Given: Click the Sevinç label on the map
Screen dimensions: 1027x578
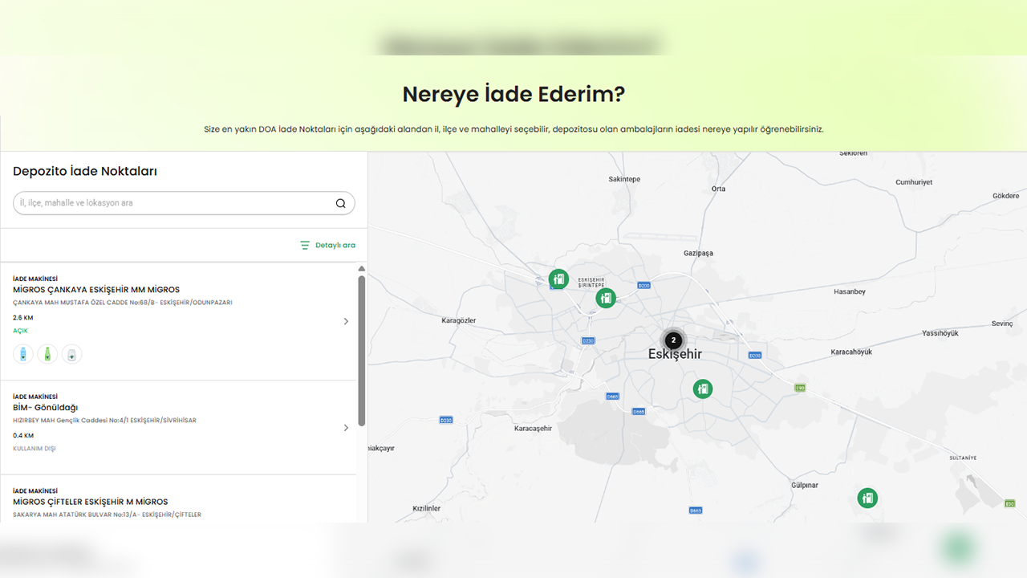Looking at the screenshot, I should click(1002, 324).
